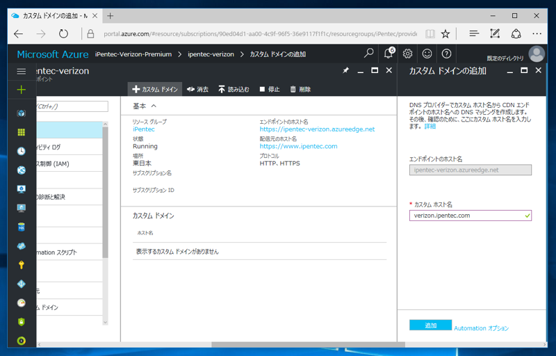
Task: Open the help question mark icon
Action: (x=446, y=54)
